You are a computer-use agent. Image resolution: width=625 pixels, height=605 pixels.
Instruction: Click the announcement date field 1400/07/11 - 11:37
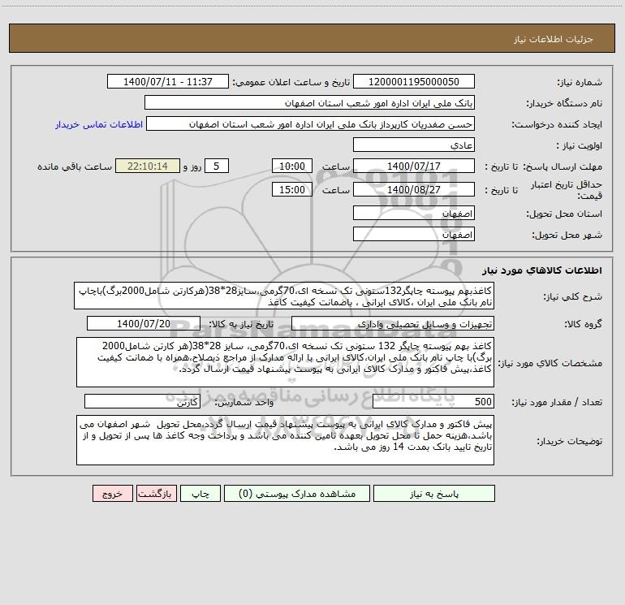coord(168,82)
